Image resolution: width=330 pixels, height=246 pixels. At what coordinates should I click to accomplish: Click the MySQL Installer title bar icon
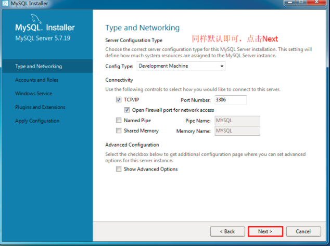coord(5,3)
